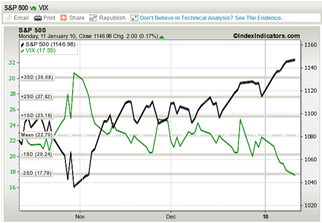Screen dimensions: 322x223
Task: Click the 1040 right-axis value
Action: 310,182
